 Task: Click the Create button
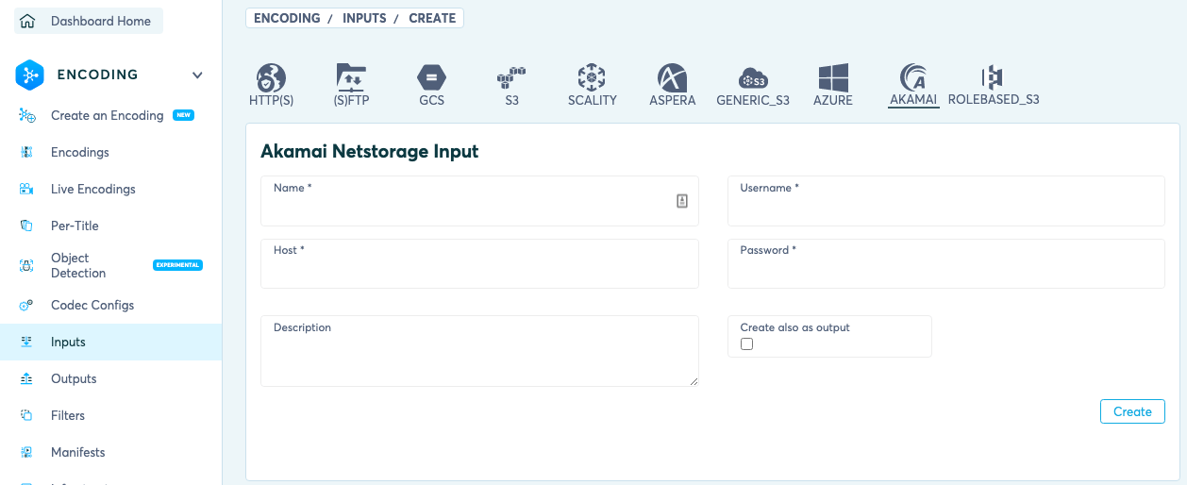click(x=1132, y=411)
